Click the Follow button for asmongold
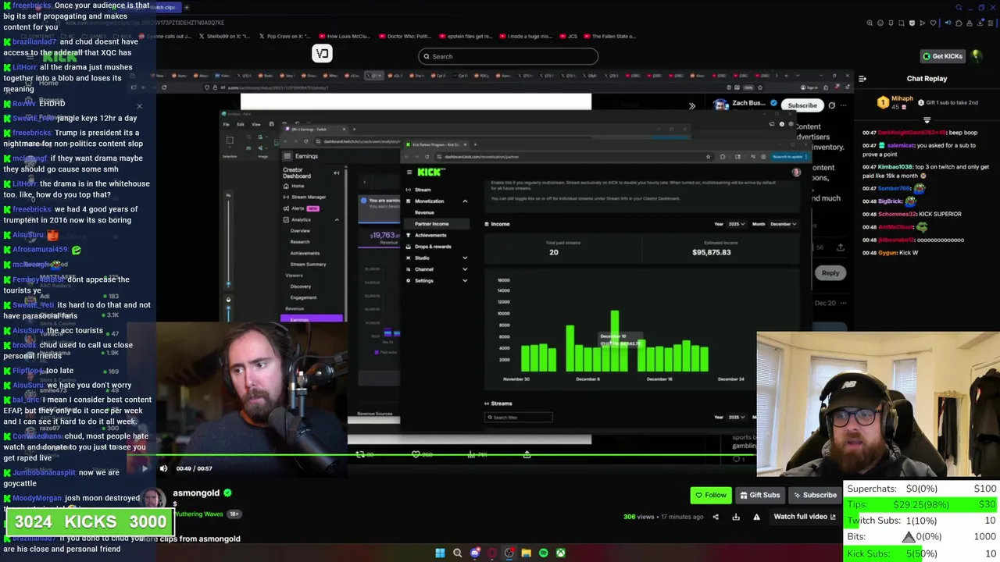 711,495
